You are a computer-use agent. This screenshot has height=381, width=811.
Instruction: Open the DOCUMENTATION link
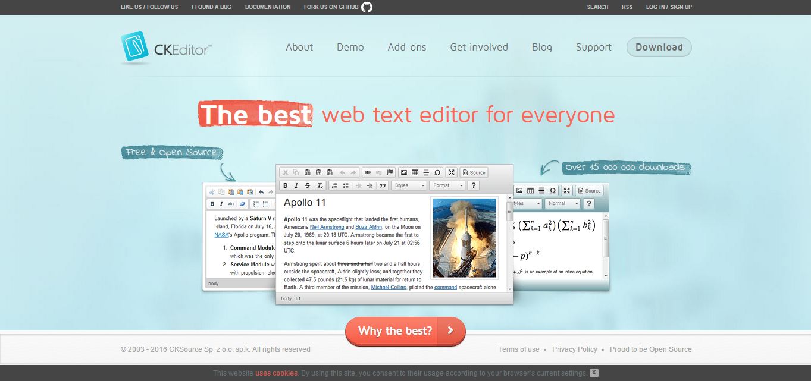tap(268, 7)
